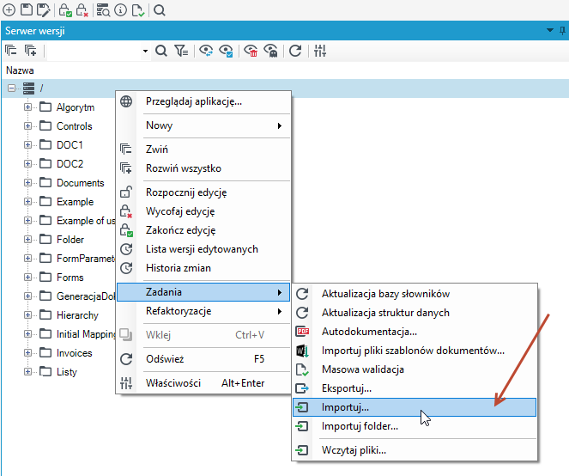Toggle the eye icon with the ghost badge
The width and height of the screenshot is (569, 476).
point(270,51)
